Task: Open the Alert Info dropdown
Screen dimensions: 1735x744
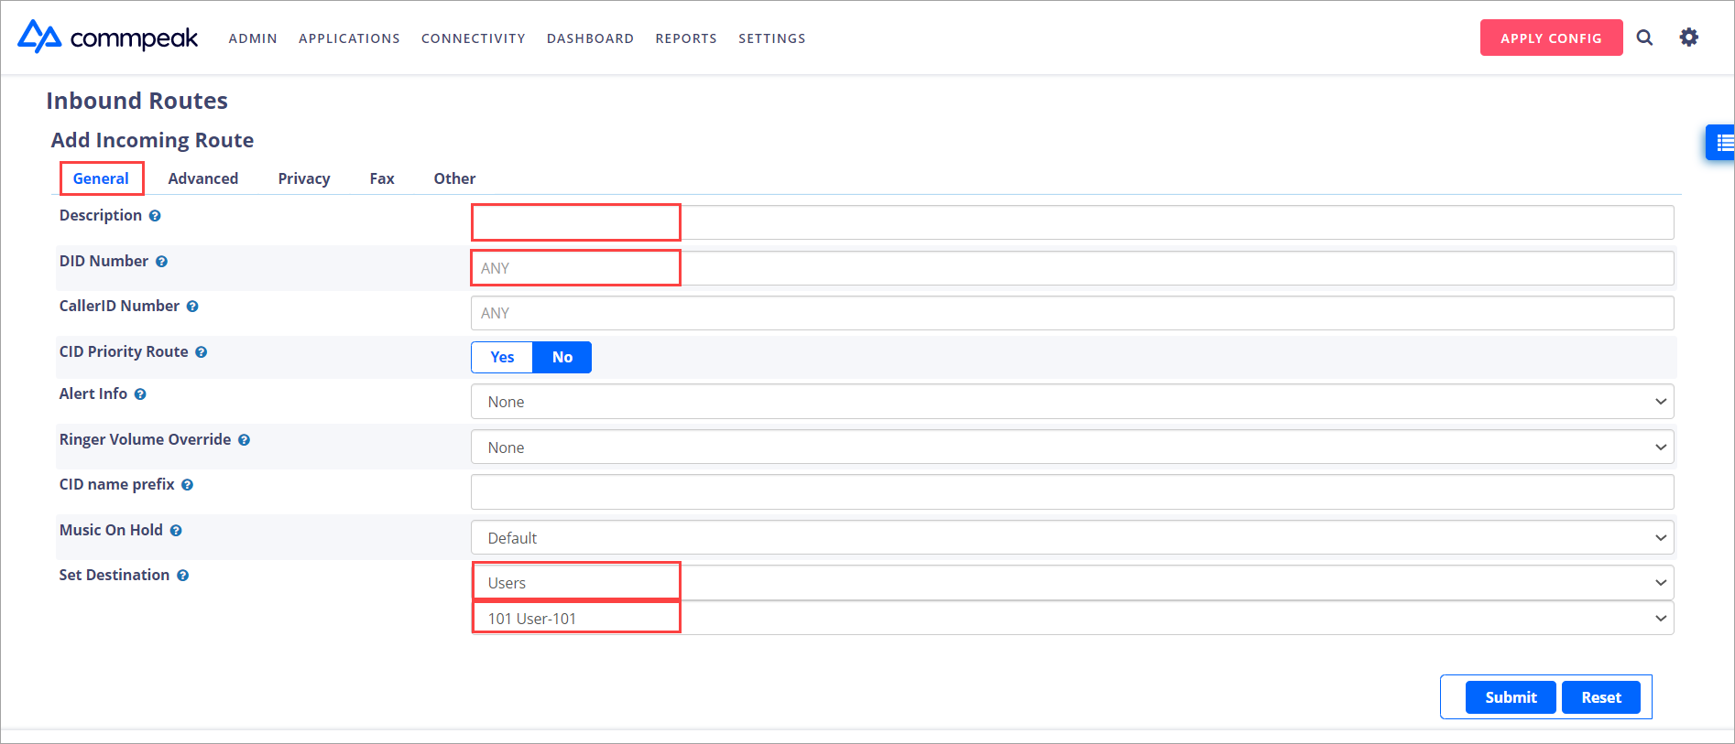Action: (x=1072, y=402)
